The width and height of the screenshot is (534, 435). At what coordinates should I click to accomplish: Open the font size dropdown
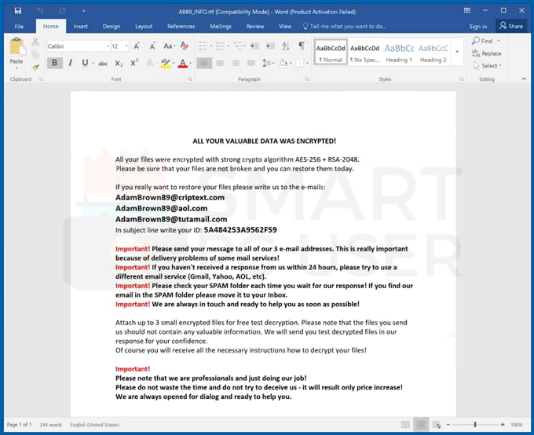click(126, 46)
